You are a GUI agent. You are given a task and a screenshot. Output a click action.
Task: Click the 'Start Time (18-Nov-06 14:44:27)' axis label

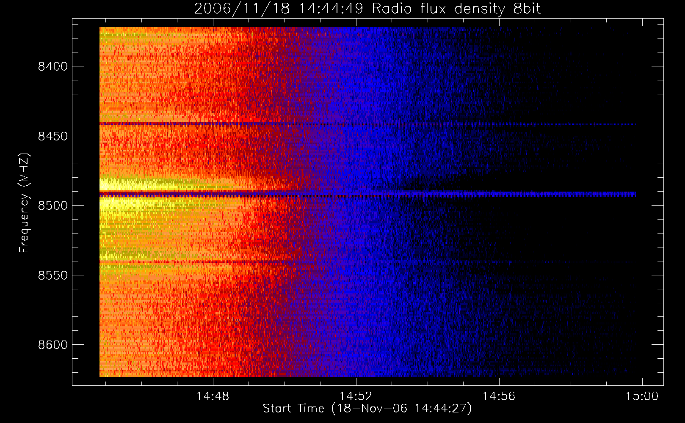coord(367,409)
